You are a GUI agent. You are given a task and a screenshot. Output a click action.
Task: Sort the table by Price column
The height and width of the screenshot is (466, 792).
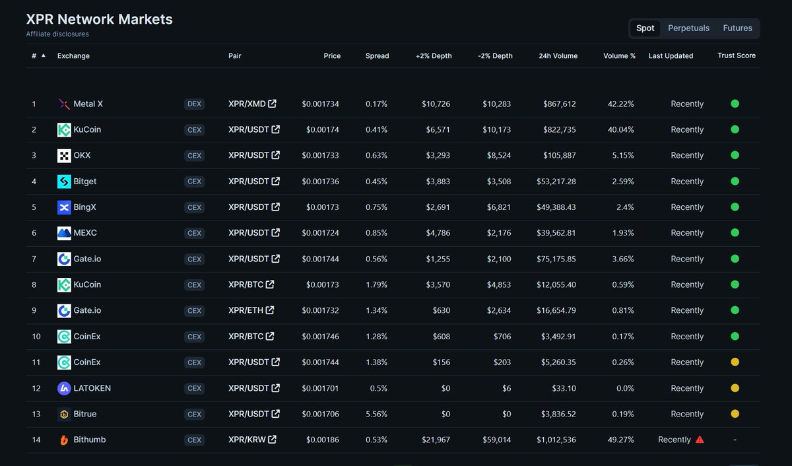pos(332,55)
